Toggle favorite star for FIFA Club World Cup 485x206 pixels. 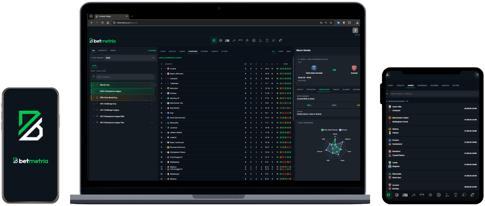click(x=93, y=98)
